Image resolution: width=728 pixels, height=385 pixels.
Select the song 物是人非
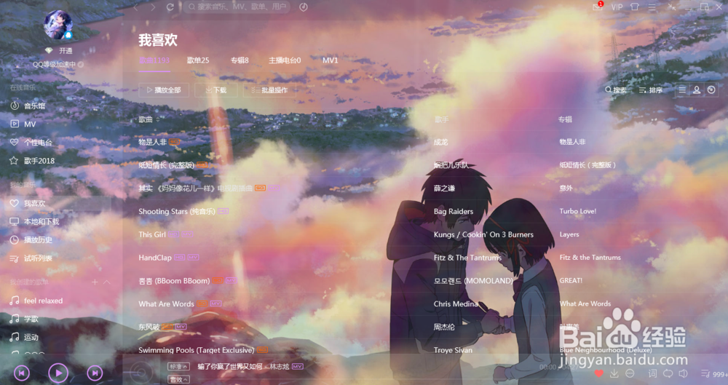[x=152, y=142]
